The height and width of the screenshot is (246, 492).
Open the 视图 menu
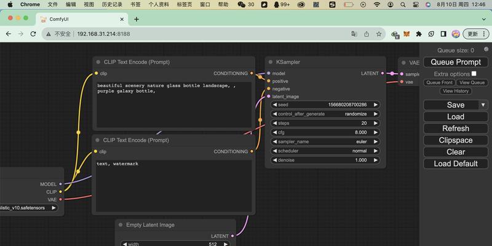tap(89, 4)
